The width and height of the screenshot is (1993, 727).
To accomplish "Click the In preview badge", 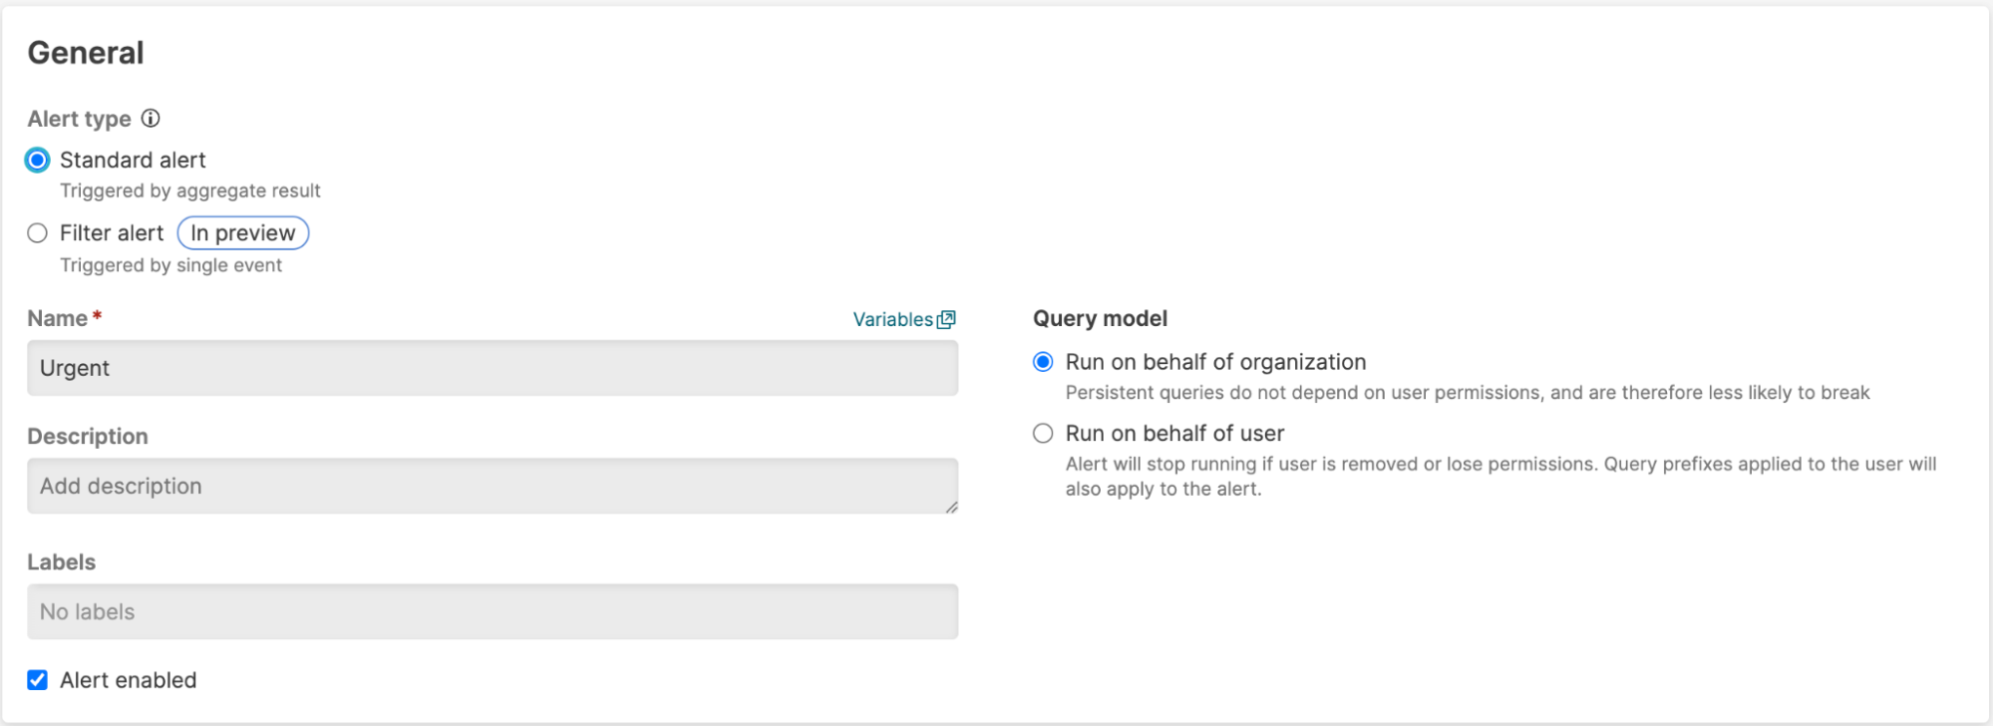I will pos(243,233).
